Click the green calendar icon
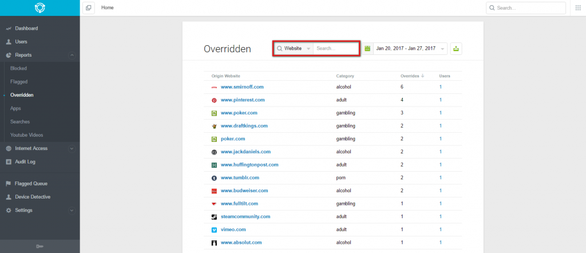 coord(367,49)
